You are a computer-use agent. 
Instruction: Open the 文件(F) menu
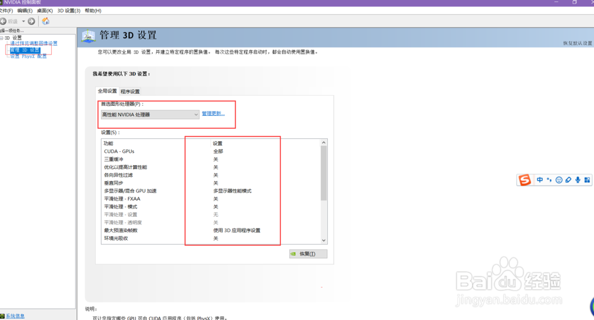6,11
